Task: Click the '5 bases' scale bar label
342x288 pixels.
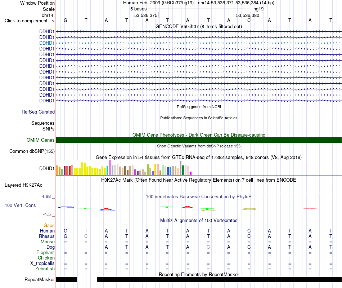Action: click(139, 9)
